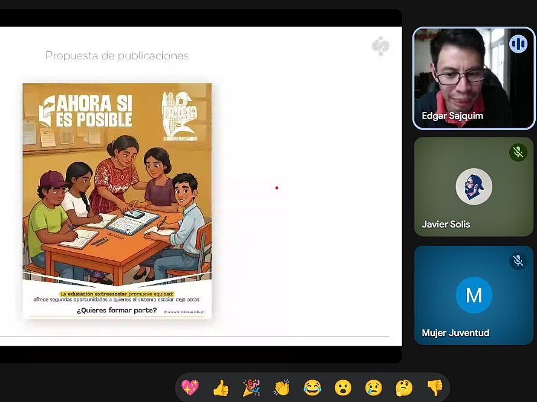React with the surprised face emoji
The height and width of the screenshot is (402, 537).
pos(343,387)
